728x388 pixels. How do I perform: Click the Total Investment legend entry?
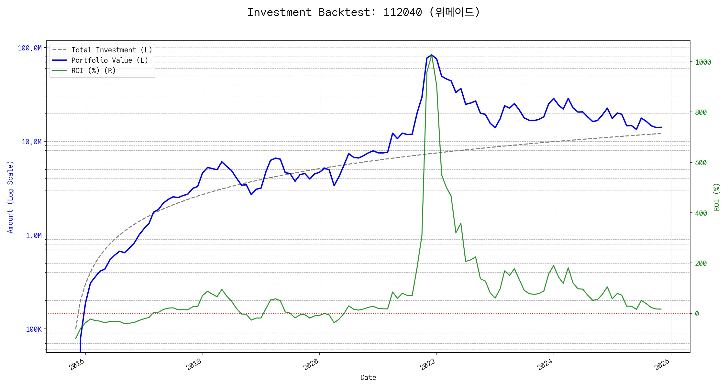tap(111, 50)
